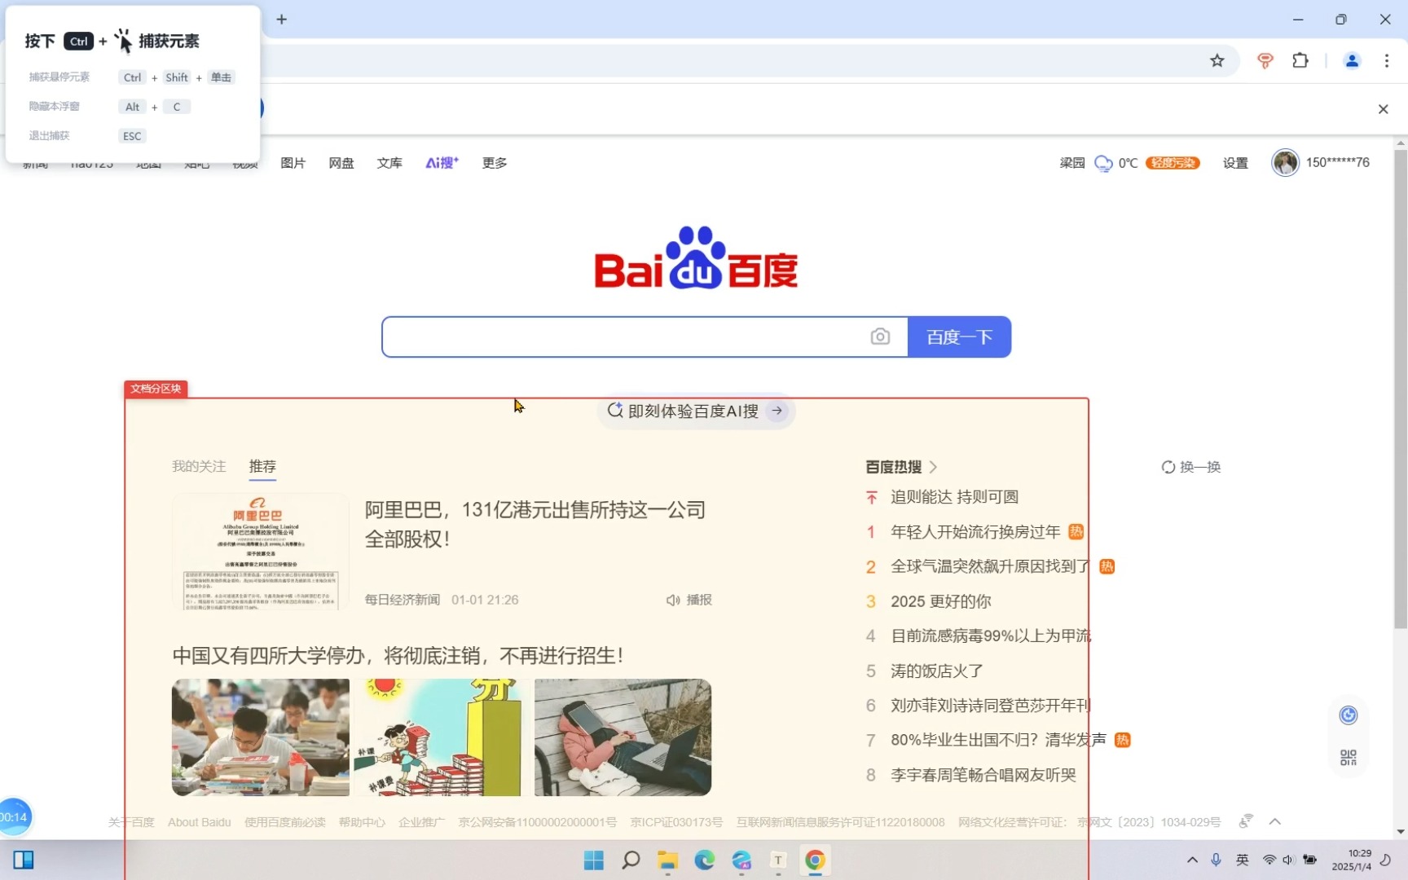Open the 更多 navigation menu
This screenshot has height=880, width=1408.
click(493, 162)
